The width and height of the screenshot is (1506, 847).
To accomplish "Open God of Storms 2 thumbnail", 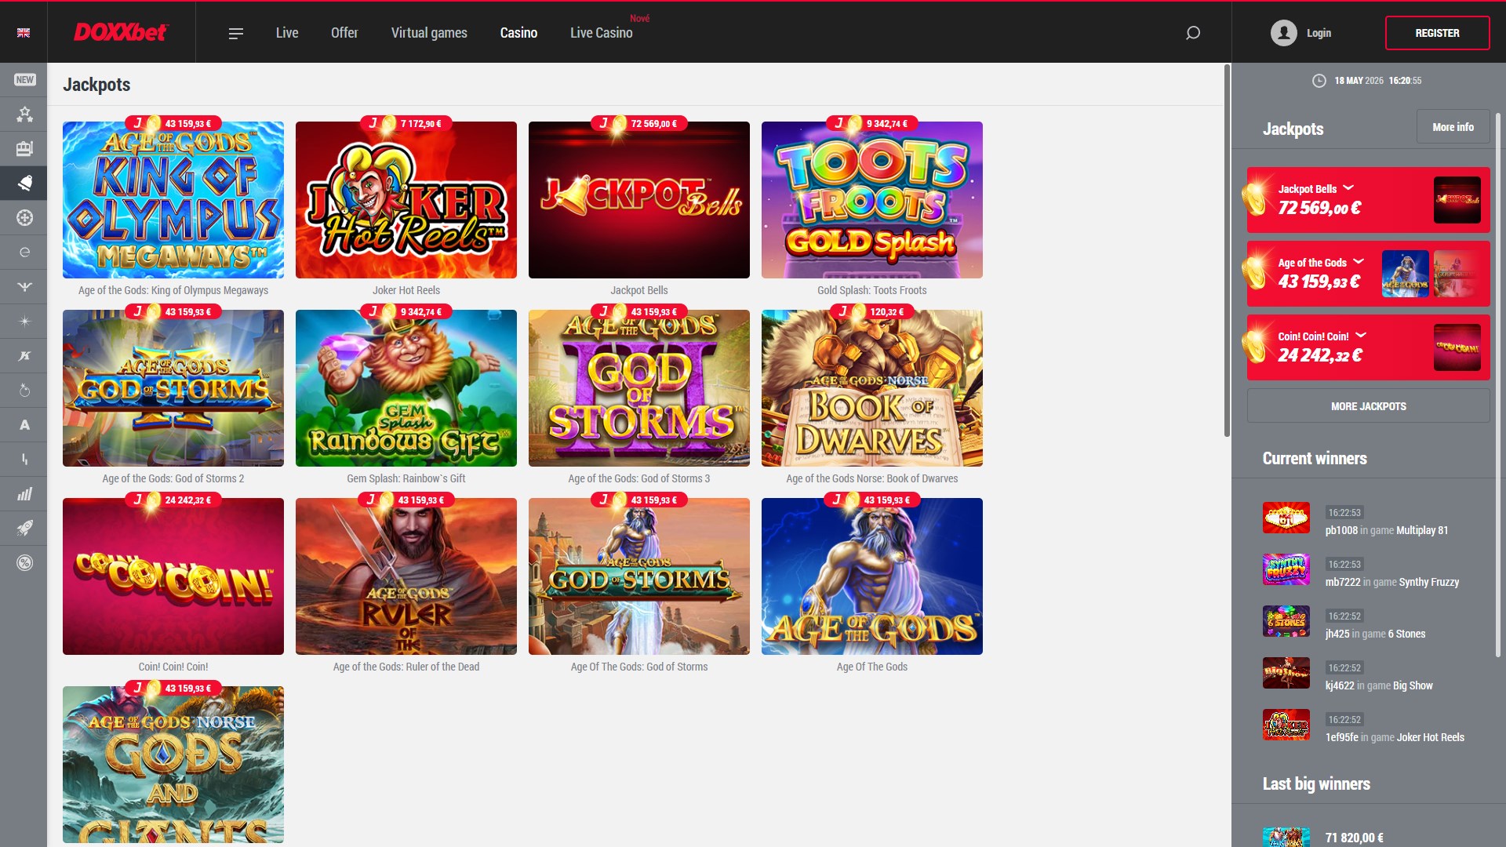I will [173, 388].
